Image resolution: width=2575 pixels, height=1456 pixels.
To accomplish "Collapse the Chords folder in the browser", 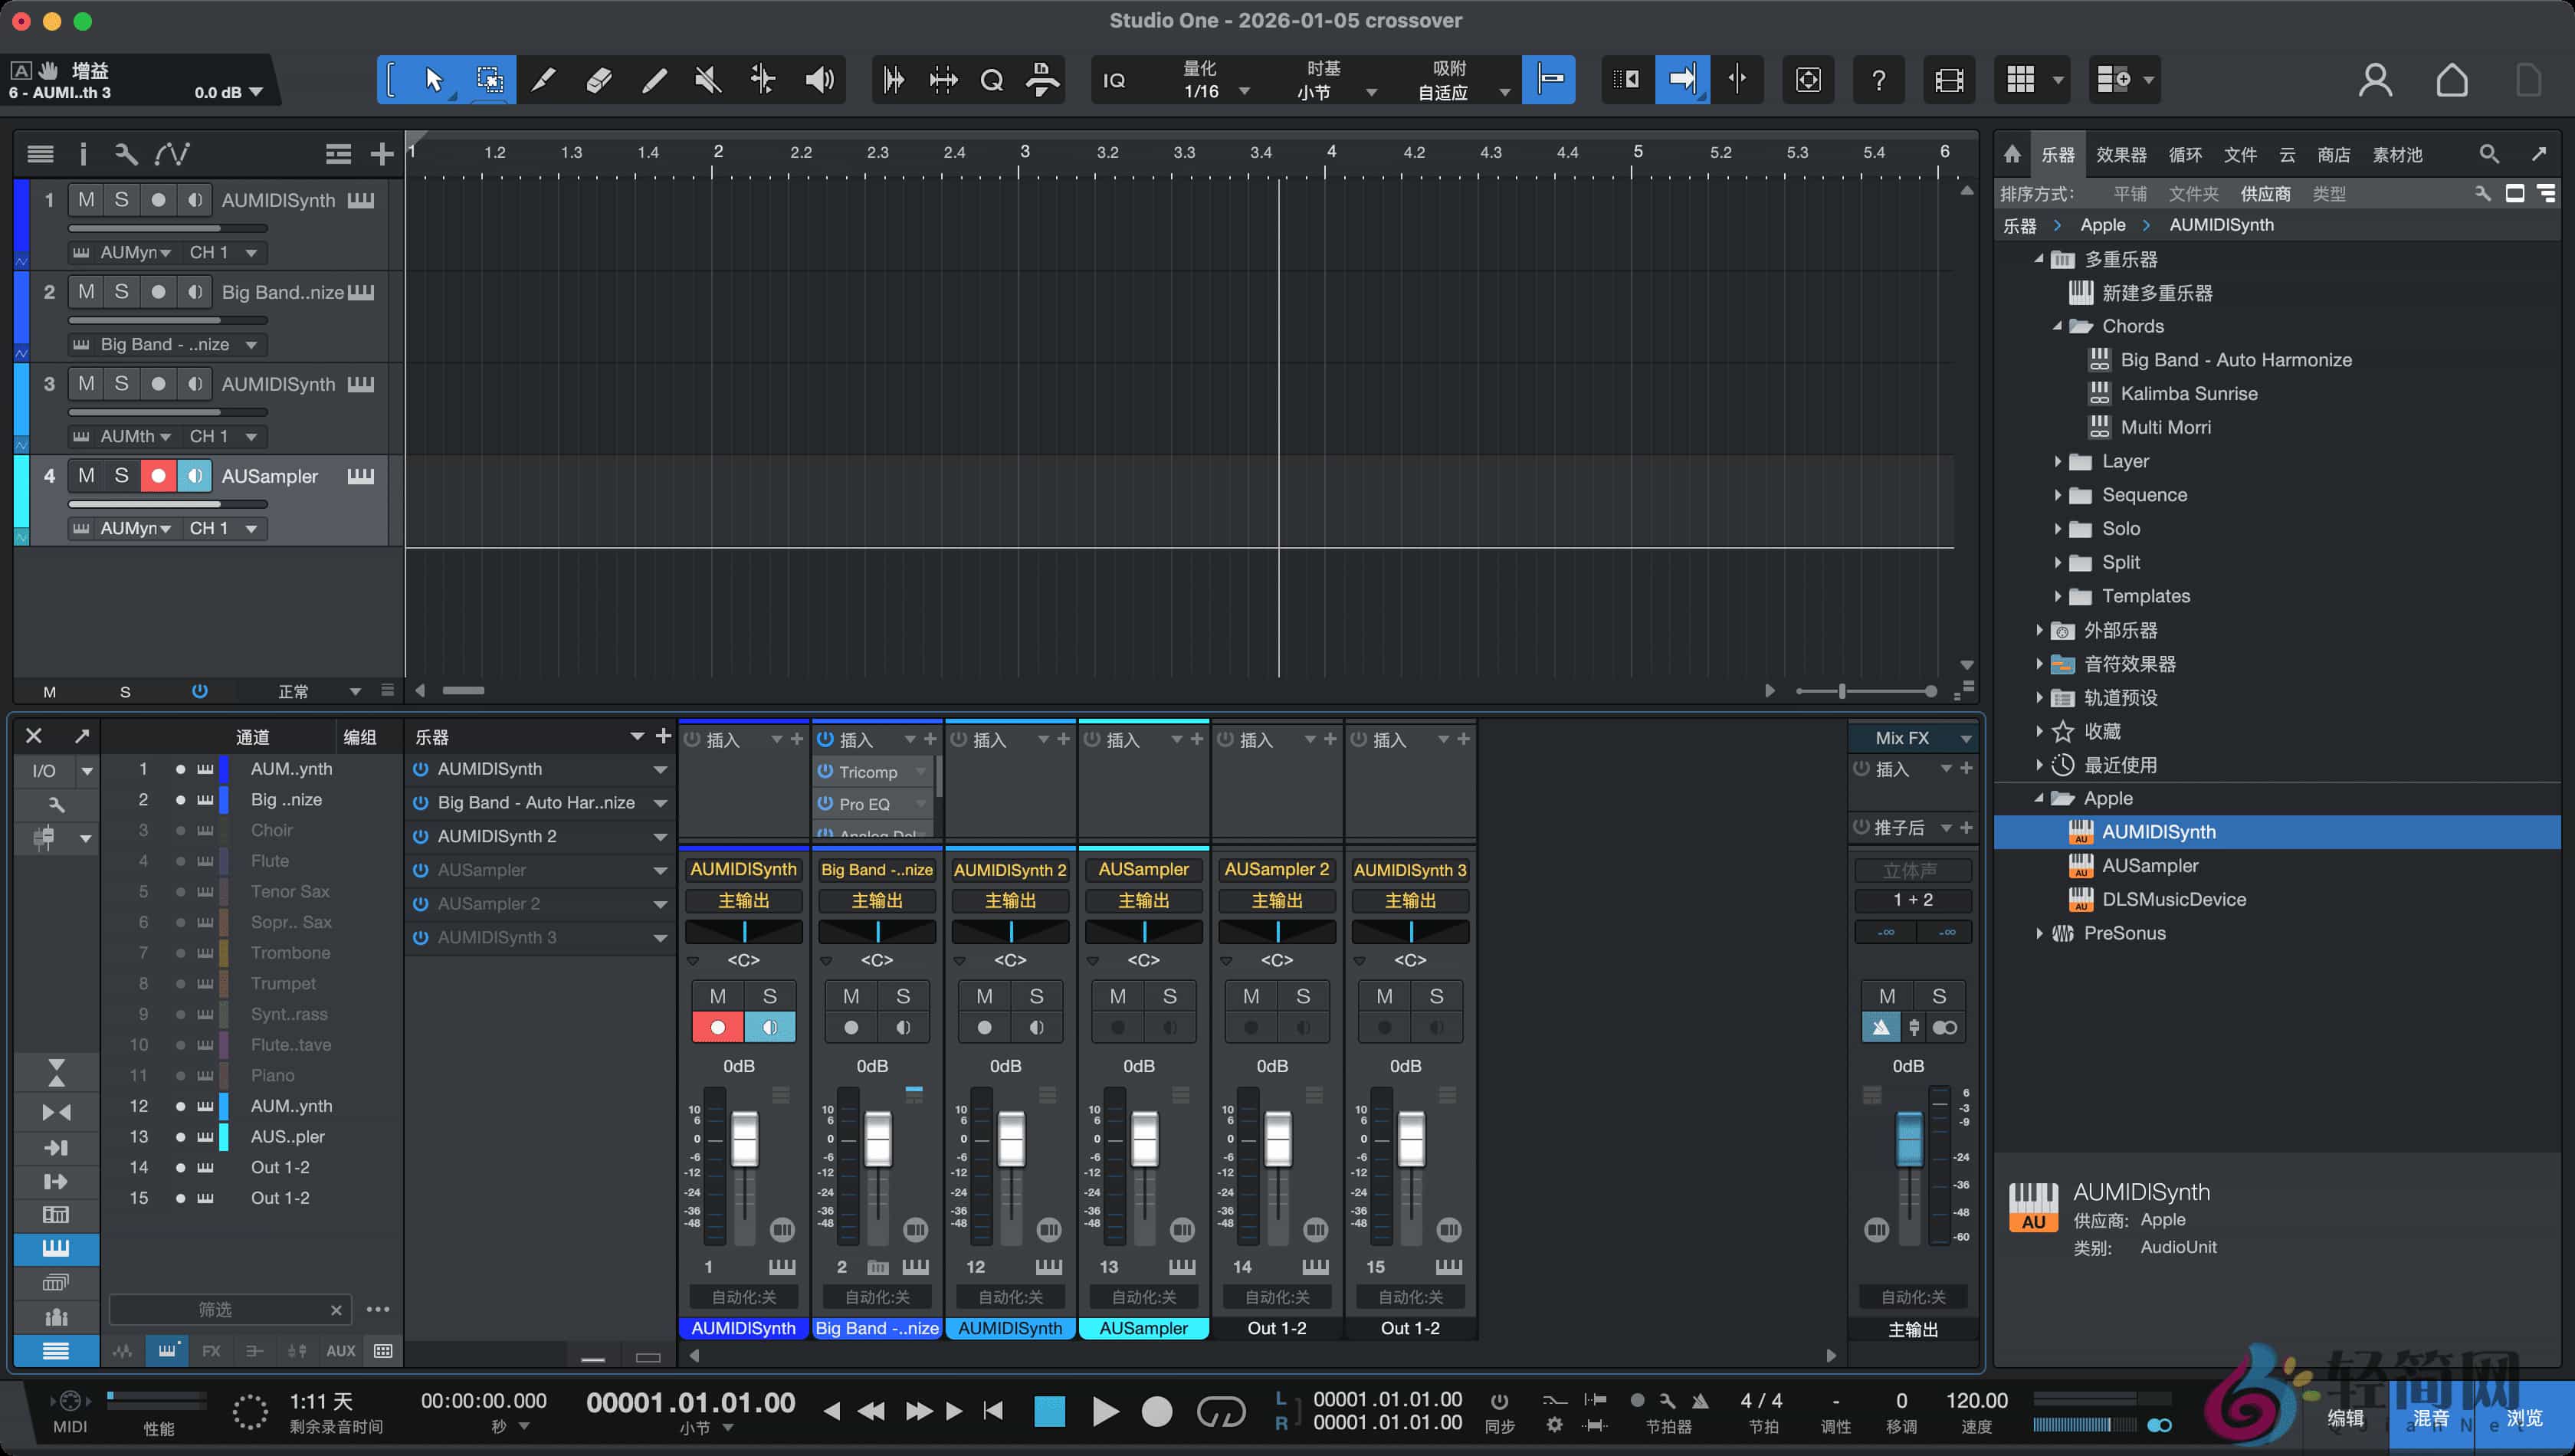I will pyautogui.click(x=2057, y=326).
